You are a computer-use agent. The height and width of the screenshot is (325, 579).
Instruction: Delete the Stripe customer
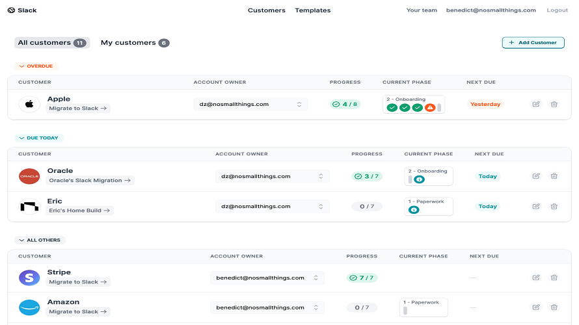click(x=554, y=278)
